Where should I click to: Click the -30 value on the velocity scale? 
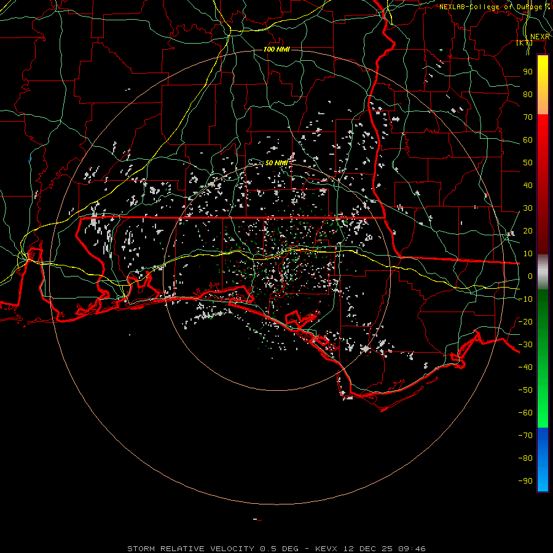point(525,345)
